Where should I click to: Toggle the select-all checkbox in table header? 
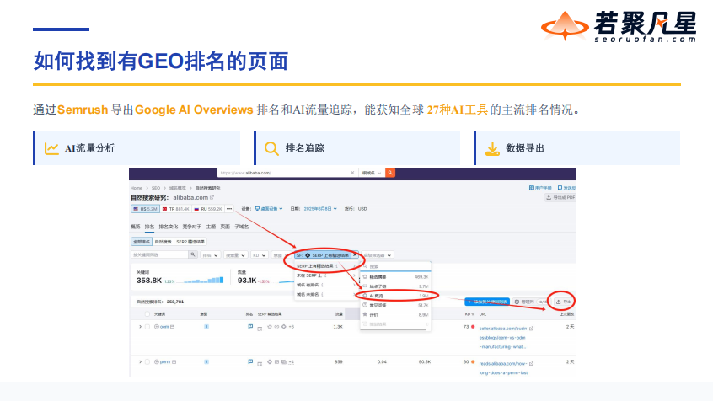tap(147, 313)
